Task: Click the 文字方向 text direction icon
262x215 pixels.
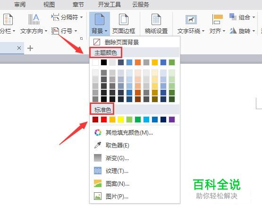Action: pos(34,19)
